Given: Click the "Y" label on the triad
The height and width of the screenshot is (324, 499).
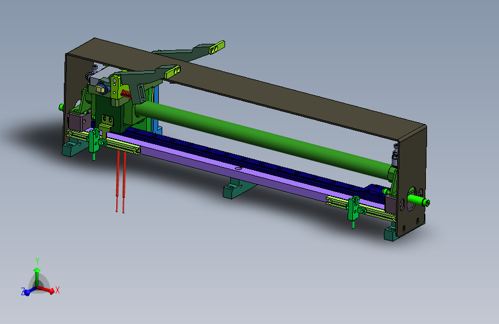Looking at the screenshot, I should point(37,261).
